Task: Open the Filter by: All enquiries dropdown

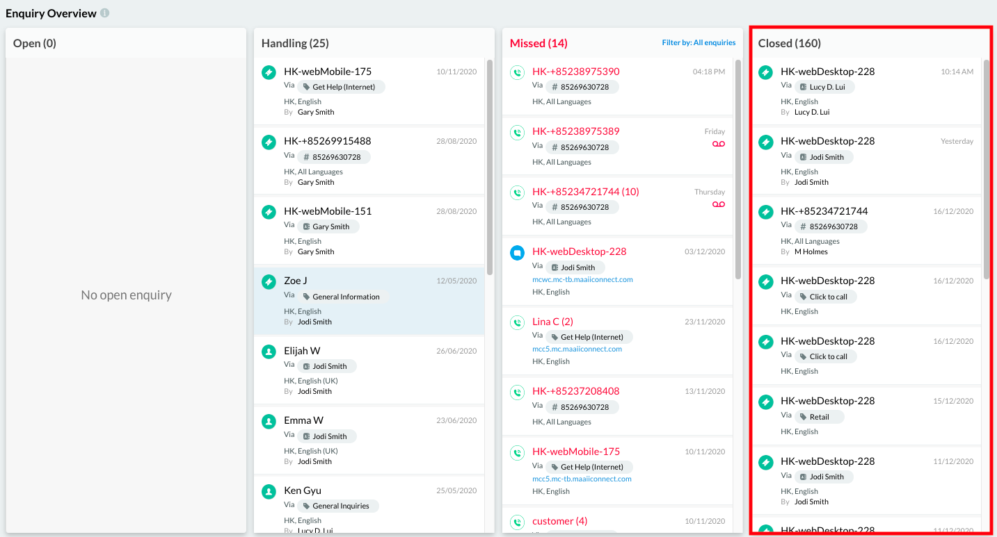Action: click(699, 43)
